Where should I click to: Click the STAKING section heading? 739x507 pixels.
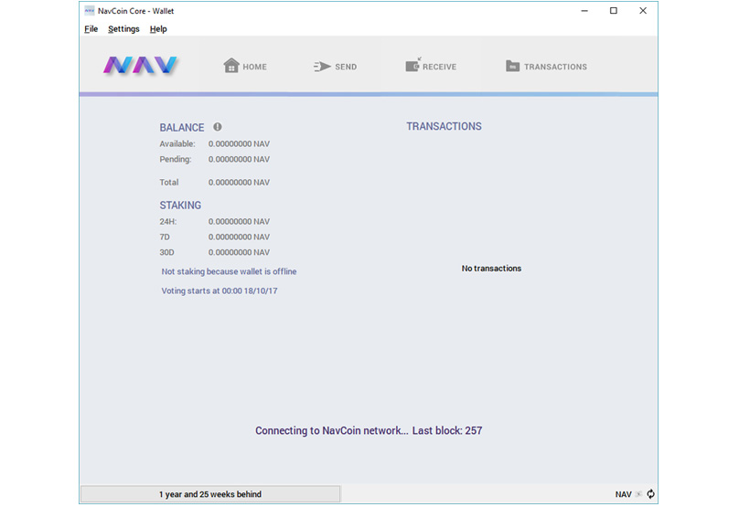(x=180, y=206)
